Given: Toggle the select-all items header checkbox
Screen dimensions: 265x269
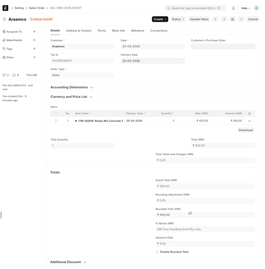Looking at the screenshot, I should tap(56, 113).
